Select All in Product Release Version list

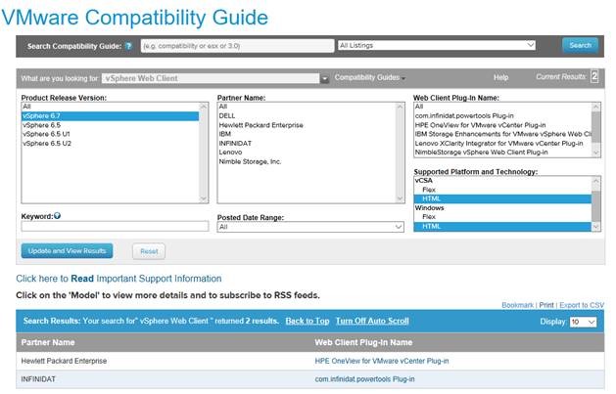(x=110, y=107)
